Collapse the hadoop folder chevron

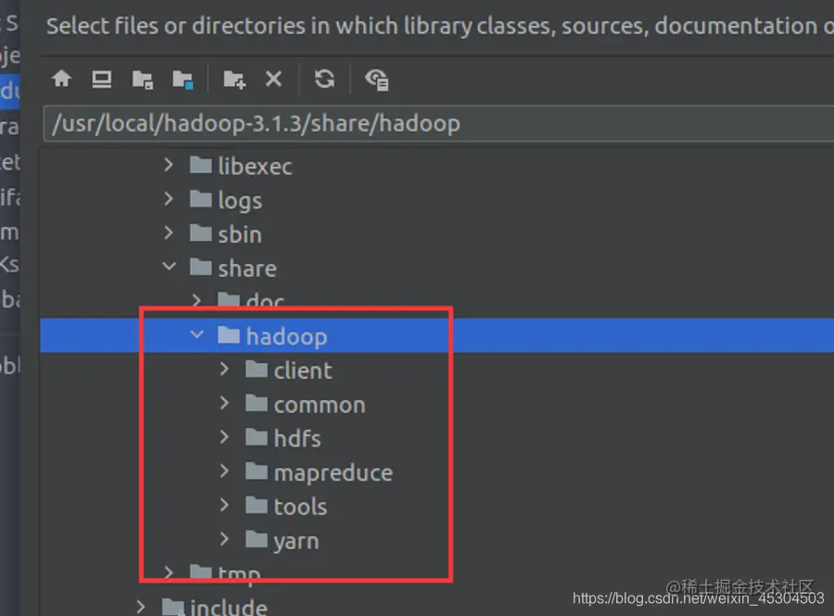coord(196,334)
